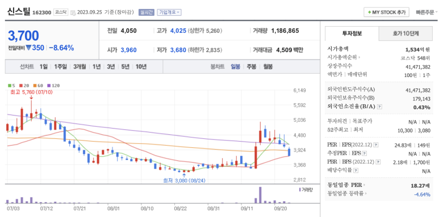The width and height of the screenshot is (439, 217).
Task: Switch to the 호가10단계 tab
Action: [x=405, y=34]
